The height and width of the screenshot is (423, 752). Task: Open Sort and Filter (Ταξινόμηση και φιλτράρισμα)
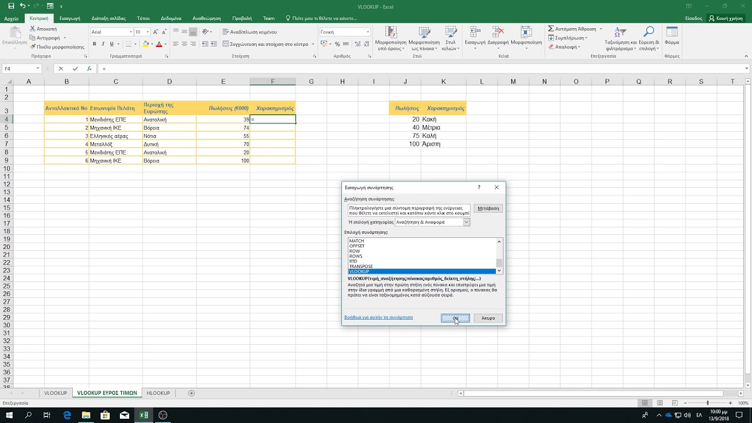(620, 38)
